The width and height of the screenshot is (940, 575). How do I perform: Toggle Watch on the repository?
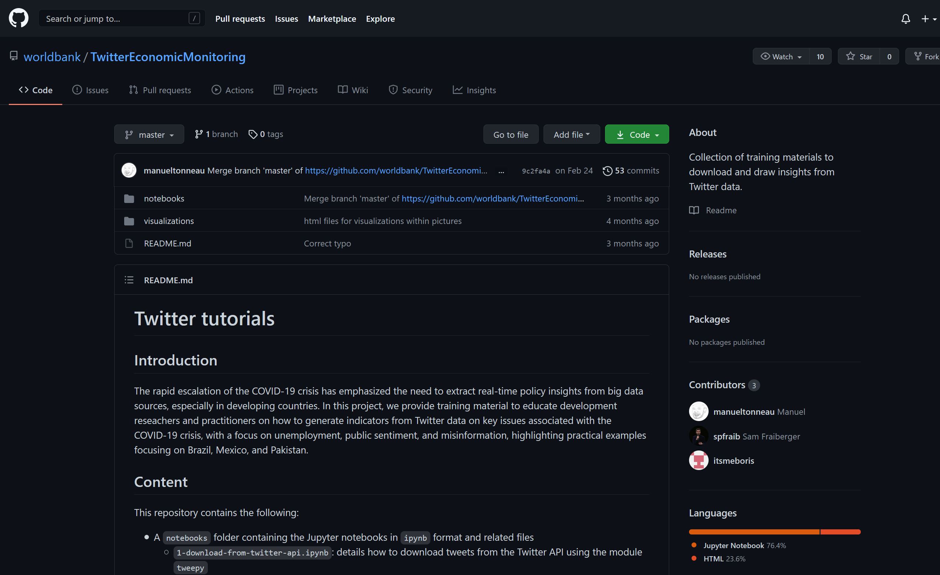780,57
